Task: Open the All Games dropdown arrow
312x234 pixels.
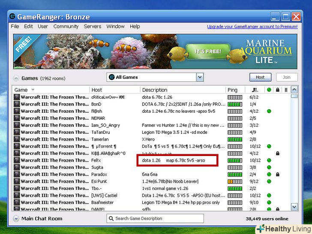Action: click(x=200, y=77)
